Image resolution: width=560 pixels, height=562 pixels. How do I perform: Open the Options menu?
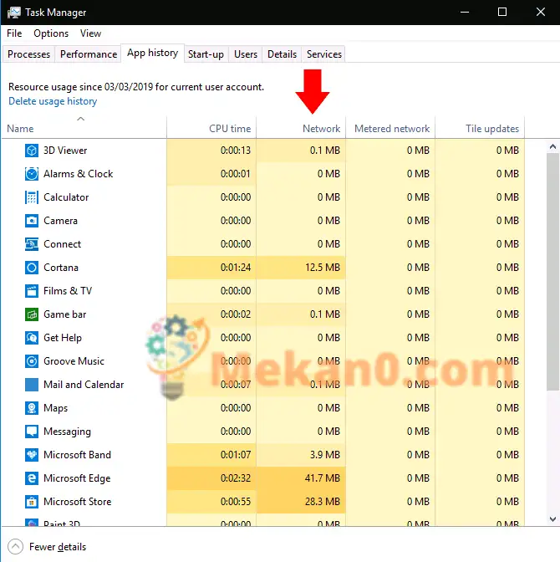click(x=51, y=33)
